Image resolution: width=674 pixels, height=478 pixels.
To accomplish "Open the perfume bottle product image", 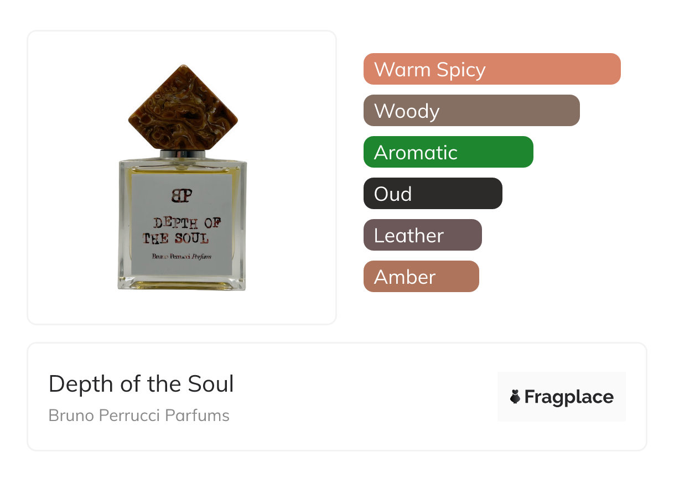I will tap(182, 177).
